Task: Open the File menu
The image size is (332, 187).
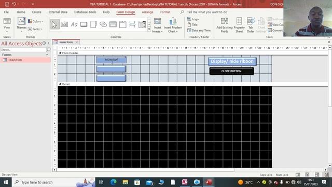Action: [6, 12]
